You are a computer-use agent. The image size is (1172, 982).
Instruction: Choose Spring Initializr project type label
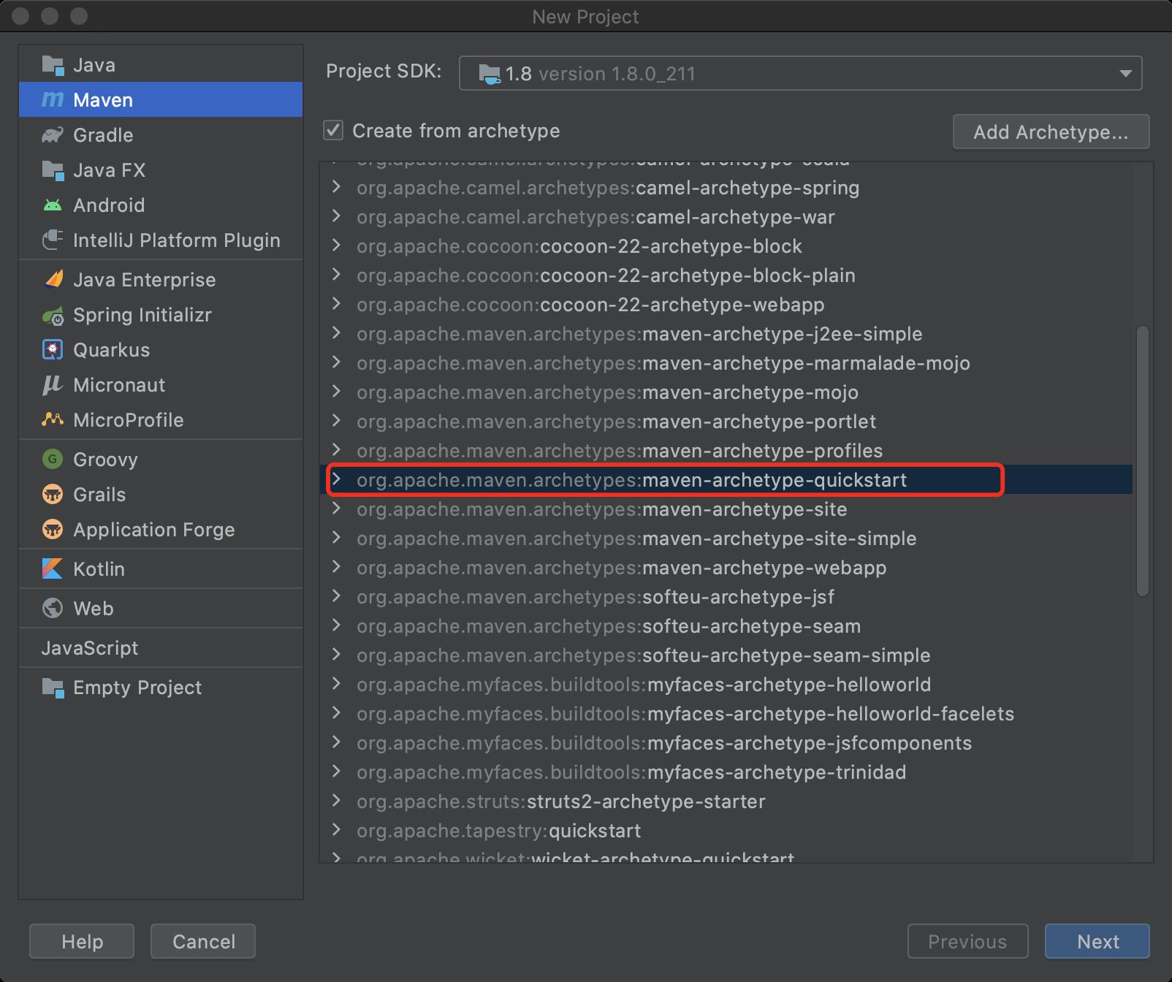(142, 315)
